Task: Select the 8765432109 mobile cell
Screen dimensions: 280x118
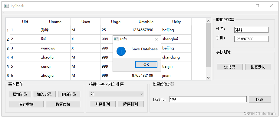Action: point(146,76)
